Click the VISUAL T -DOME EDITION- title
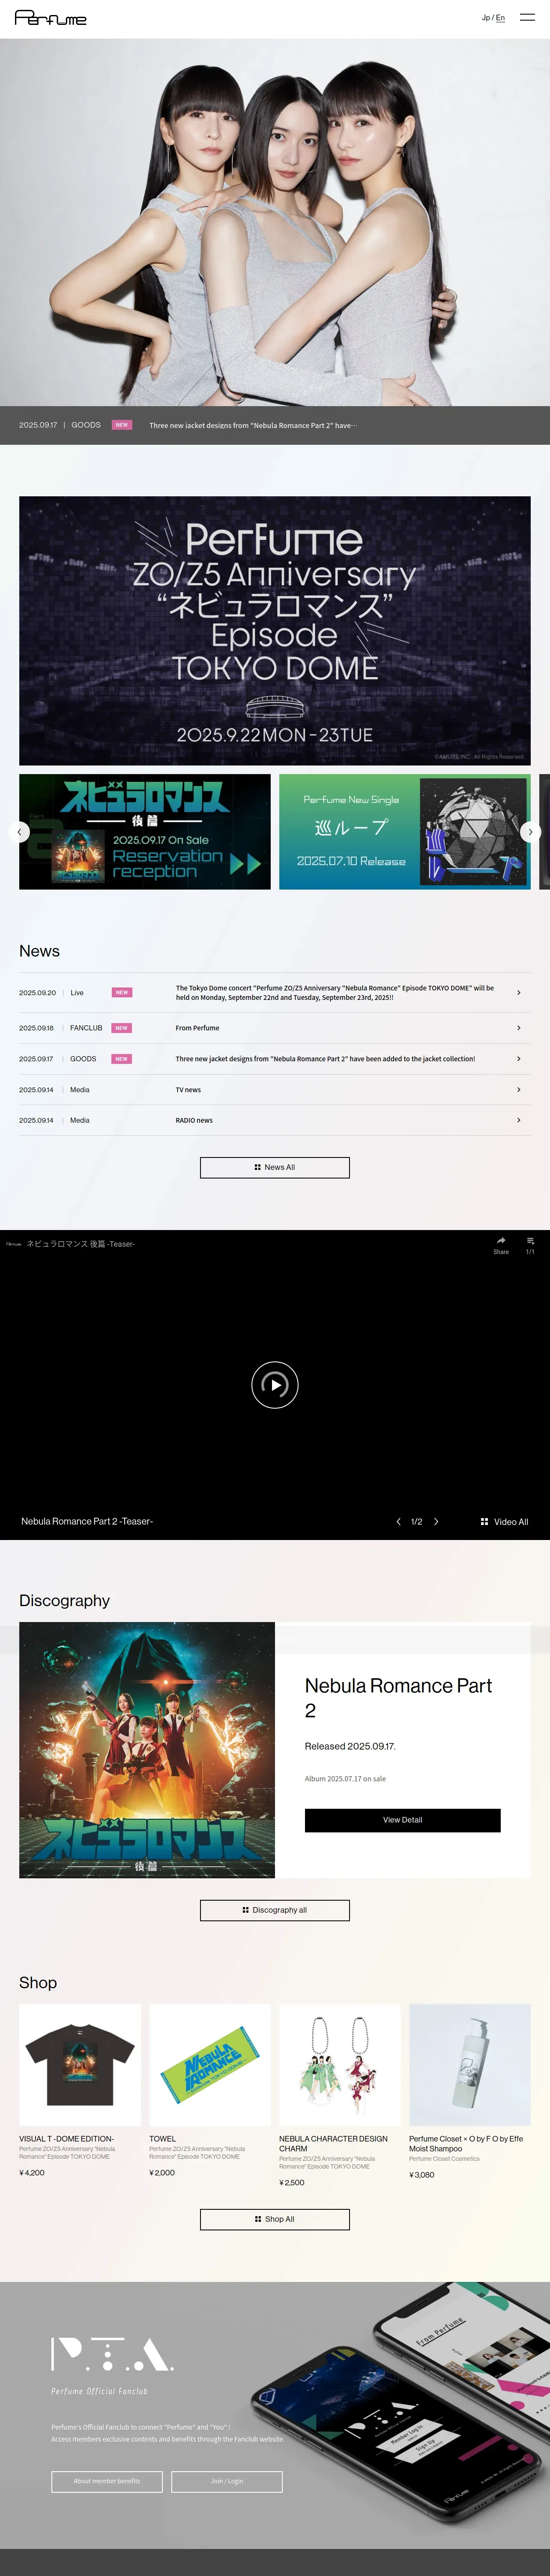This screenshot has width=550, height=2576. coord(66,2139)
